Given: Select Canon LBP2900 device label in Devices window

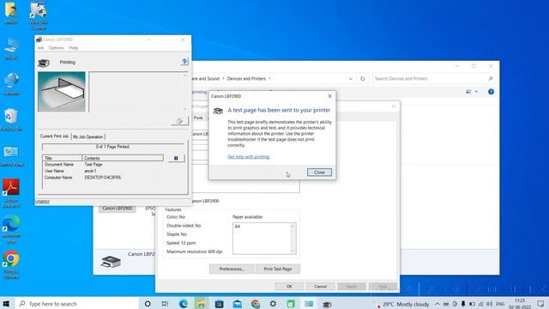Looking at the screenshot, I should click(118, 208).
